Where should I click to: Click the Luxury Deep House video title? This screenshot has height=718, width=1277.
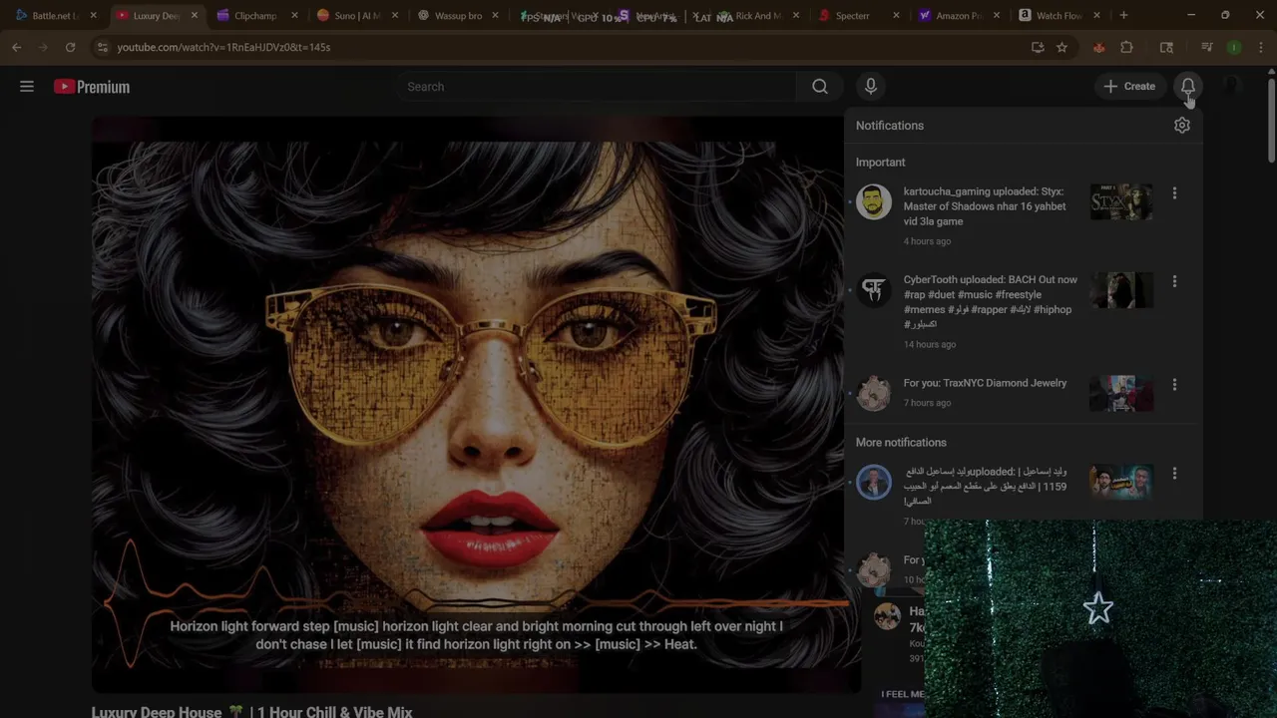251,711
